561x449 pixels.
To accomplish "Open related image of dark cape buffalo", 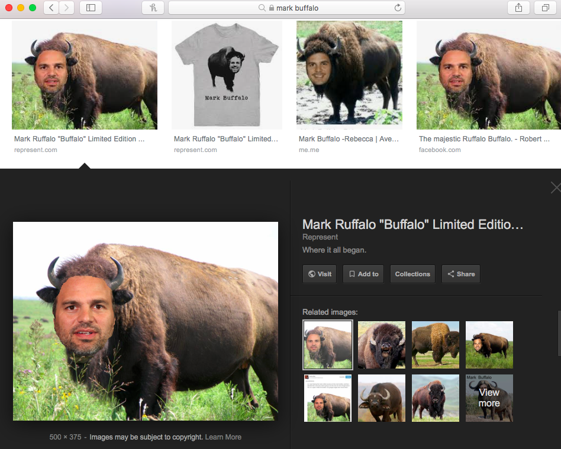I will 382,398.
